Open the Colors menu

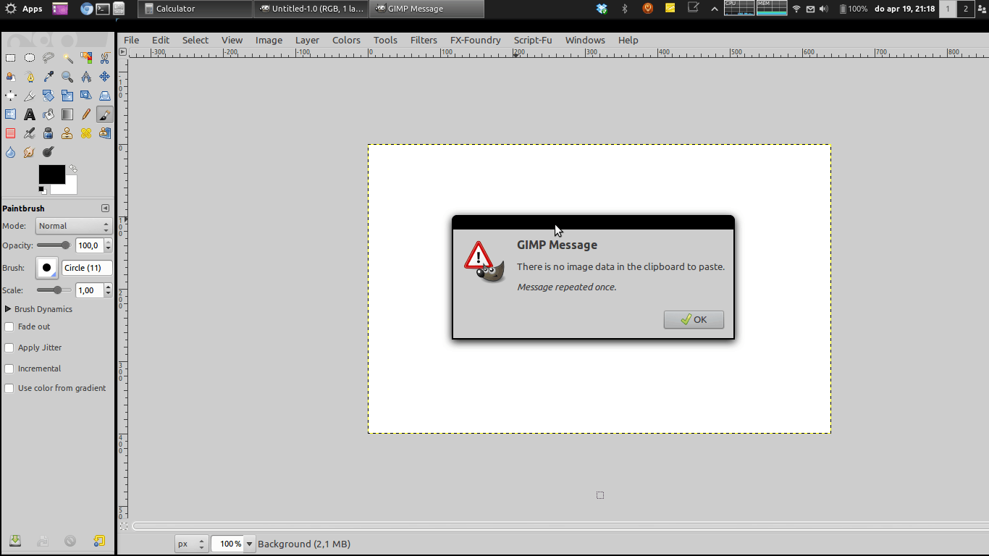point(346,40)
